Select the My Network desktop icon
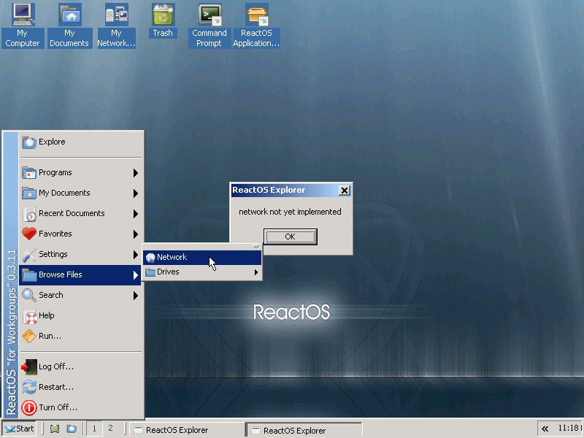 coord(116,26)
